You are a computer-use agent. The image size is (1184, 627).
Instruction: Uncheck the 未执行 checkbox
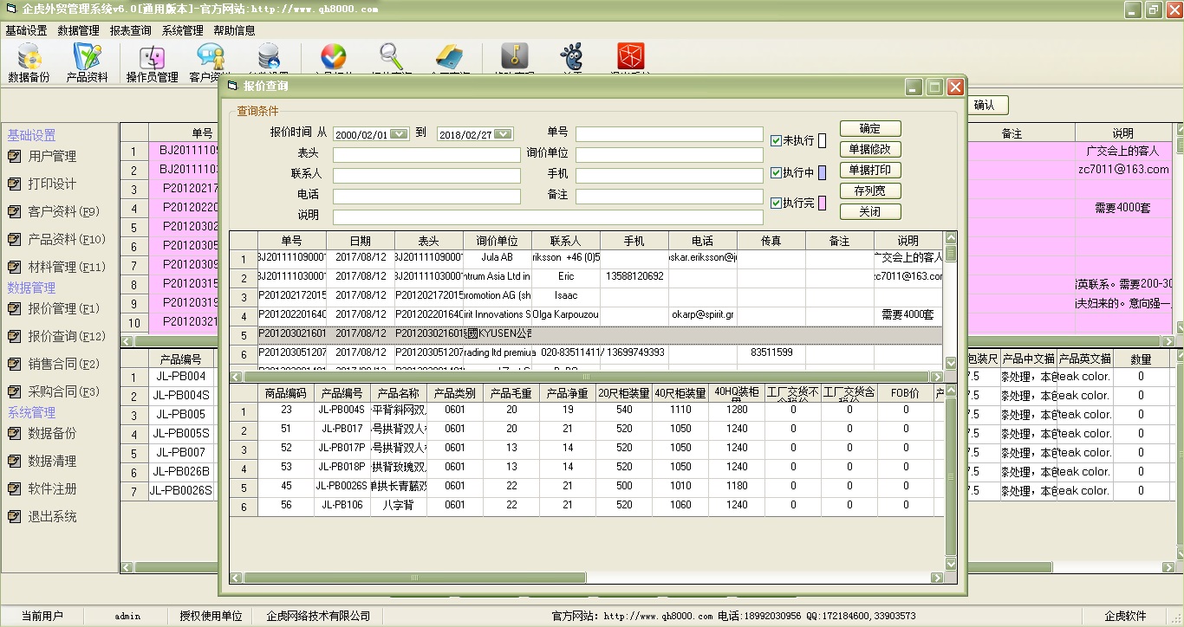point(777,140)
